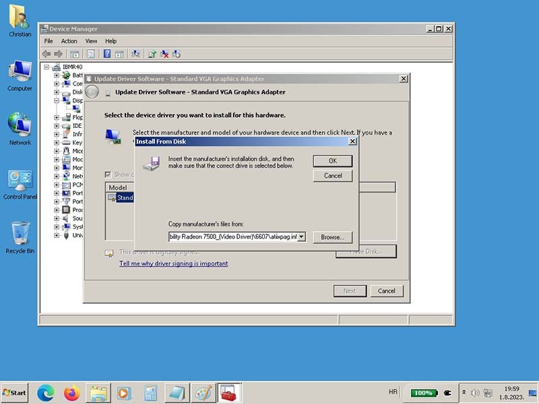Open the driver signing importance link
The image size is (539, 404).
[x=173, y=263]
